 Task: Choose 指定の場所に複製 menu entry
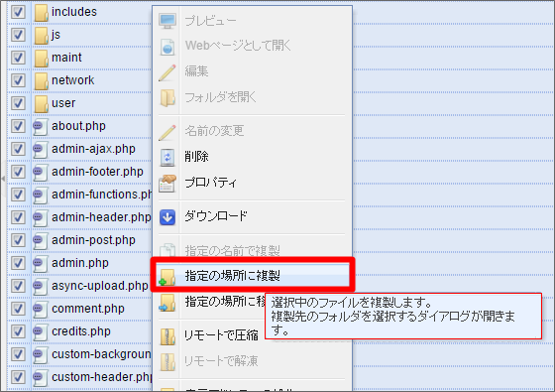coord(252,276)
